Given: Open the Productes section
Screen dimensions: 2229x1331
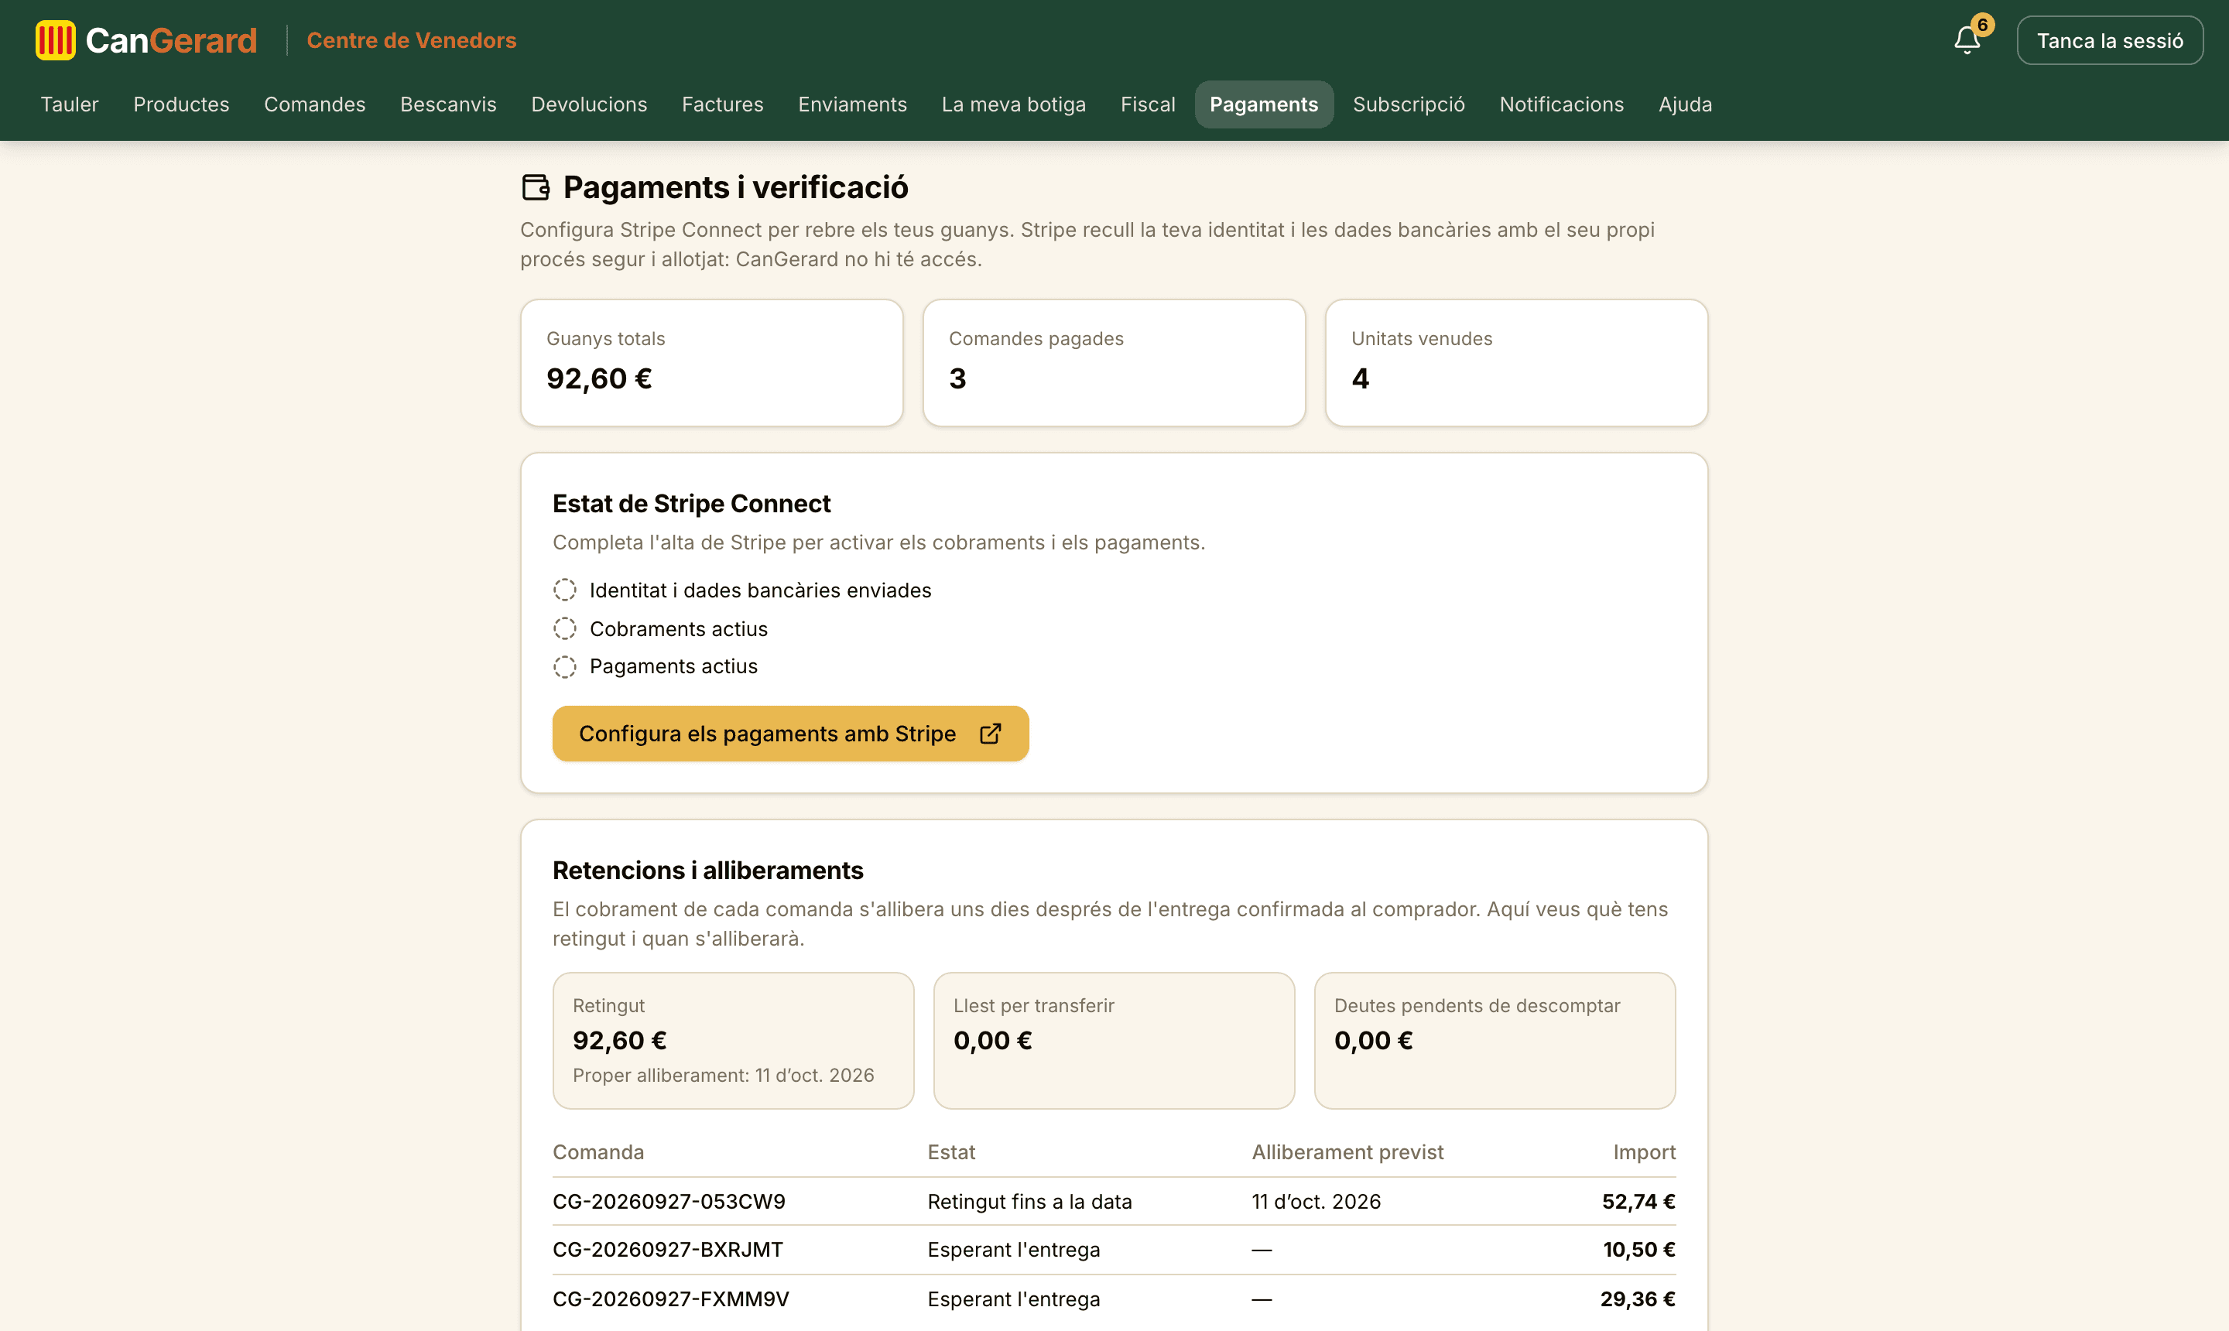Looking at the screenshot, I should tap(181, 104).
